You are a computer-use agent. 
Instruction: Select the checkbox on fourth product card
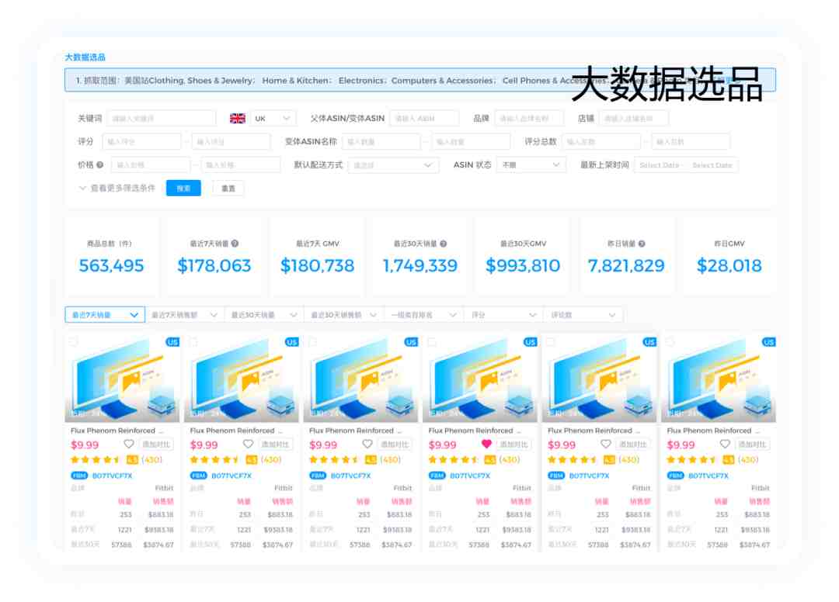coord(432,341)
